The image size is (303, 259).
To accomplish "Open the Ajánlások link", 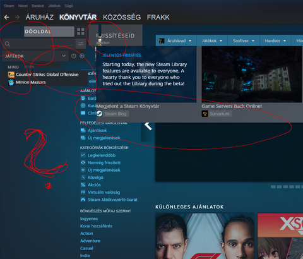I will [x=97, y=131].
